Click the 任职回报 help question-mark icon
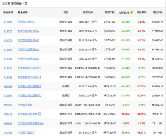Viewport: 166px width, 136px height. 132,13
